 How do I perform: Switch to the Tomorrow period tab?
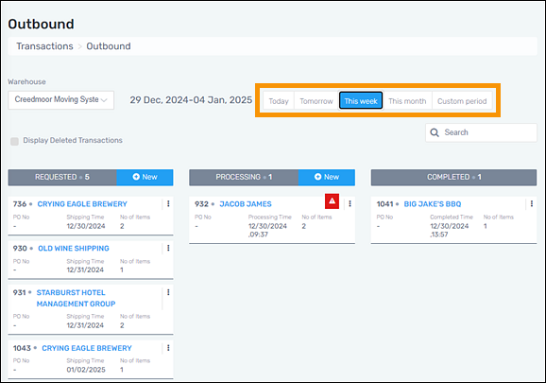[x=316, y=101]
